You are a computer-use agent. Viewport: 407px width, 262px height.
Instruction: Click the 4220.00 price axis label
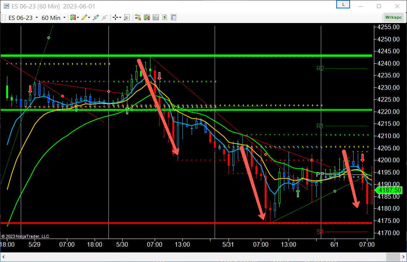pos(388,112)
